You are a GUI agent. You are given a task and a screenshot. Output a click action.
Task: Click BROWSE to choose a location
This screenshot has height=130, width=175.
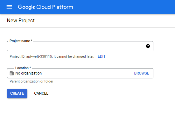142,73
